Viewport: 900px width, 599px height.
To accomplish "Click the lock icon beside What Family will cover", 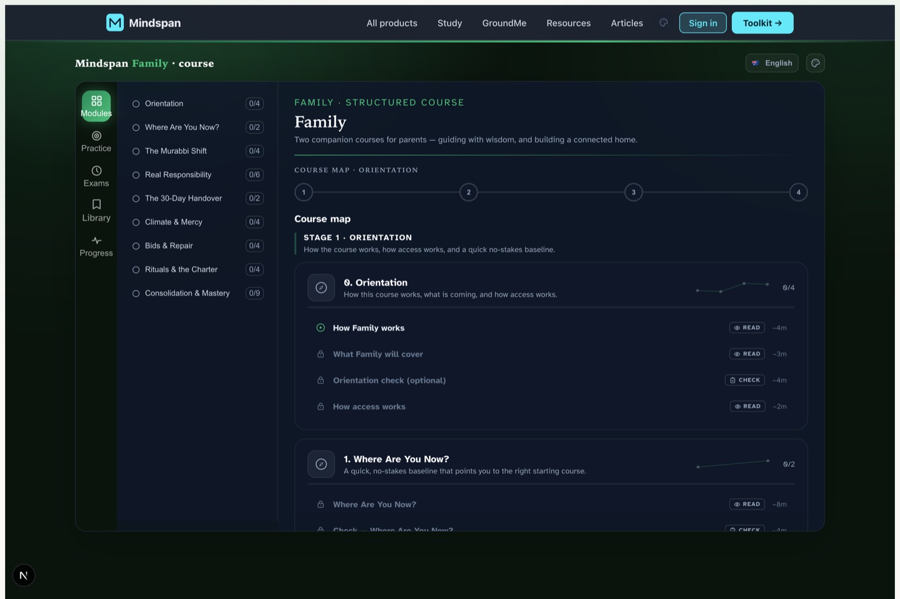I will coord(321,354).
